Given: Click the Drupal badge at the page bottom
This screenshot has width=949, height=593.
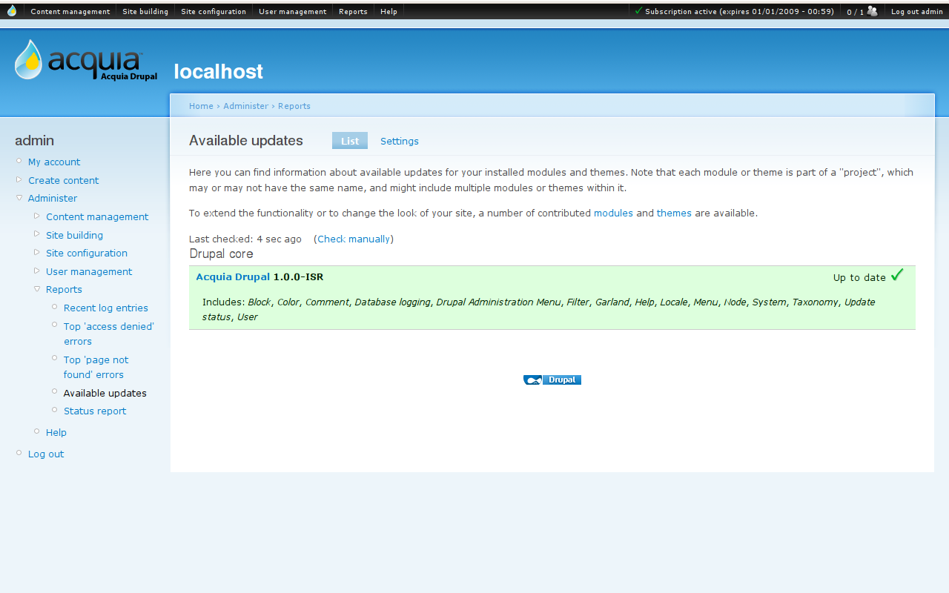Looking at the screenshot, I should (x=552, y=379).
